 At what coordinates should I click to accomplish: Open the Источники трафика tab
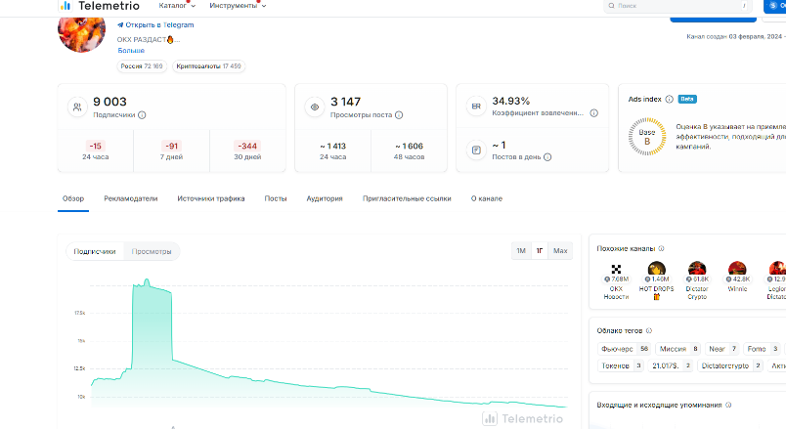[x=211, y=198]
